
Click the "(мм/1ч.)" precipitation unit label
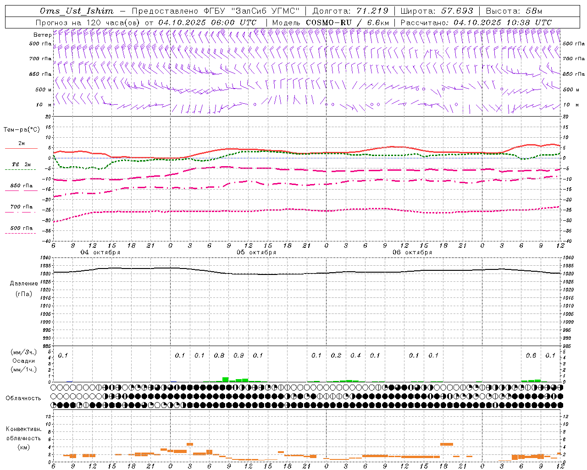click(x=24, y=369)
